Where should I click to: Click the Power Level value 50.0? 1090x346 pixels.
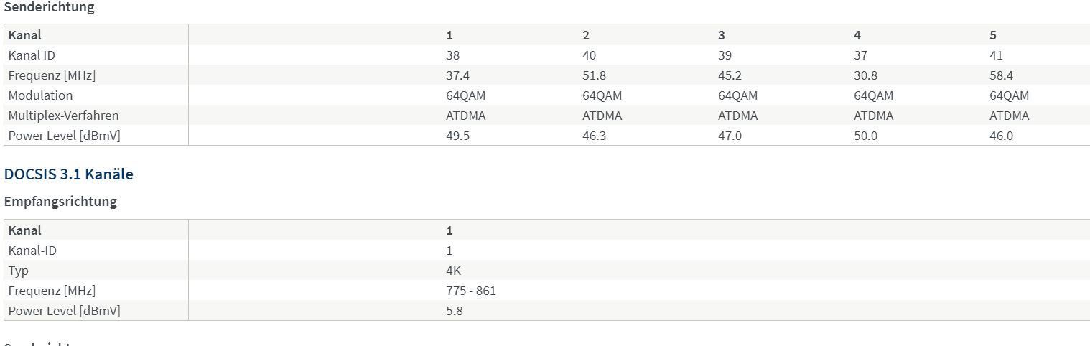(865, 136)
